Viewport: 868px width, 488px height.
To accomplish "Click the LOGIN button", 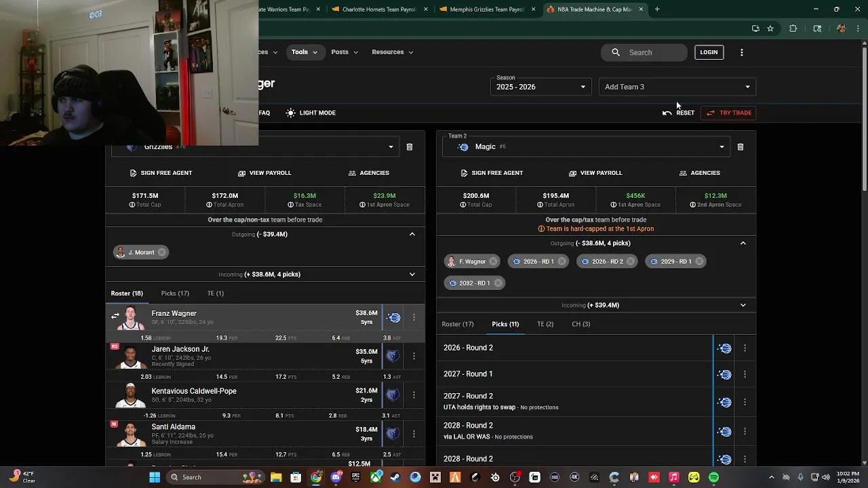I will (x=709, y=52).
